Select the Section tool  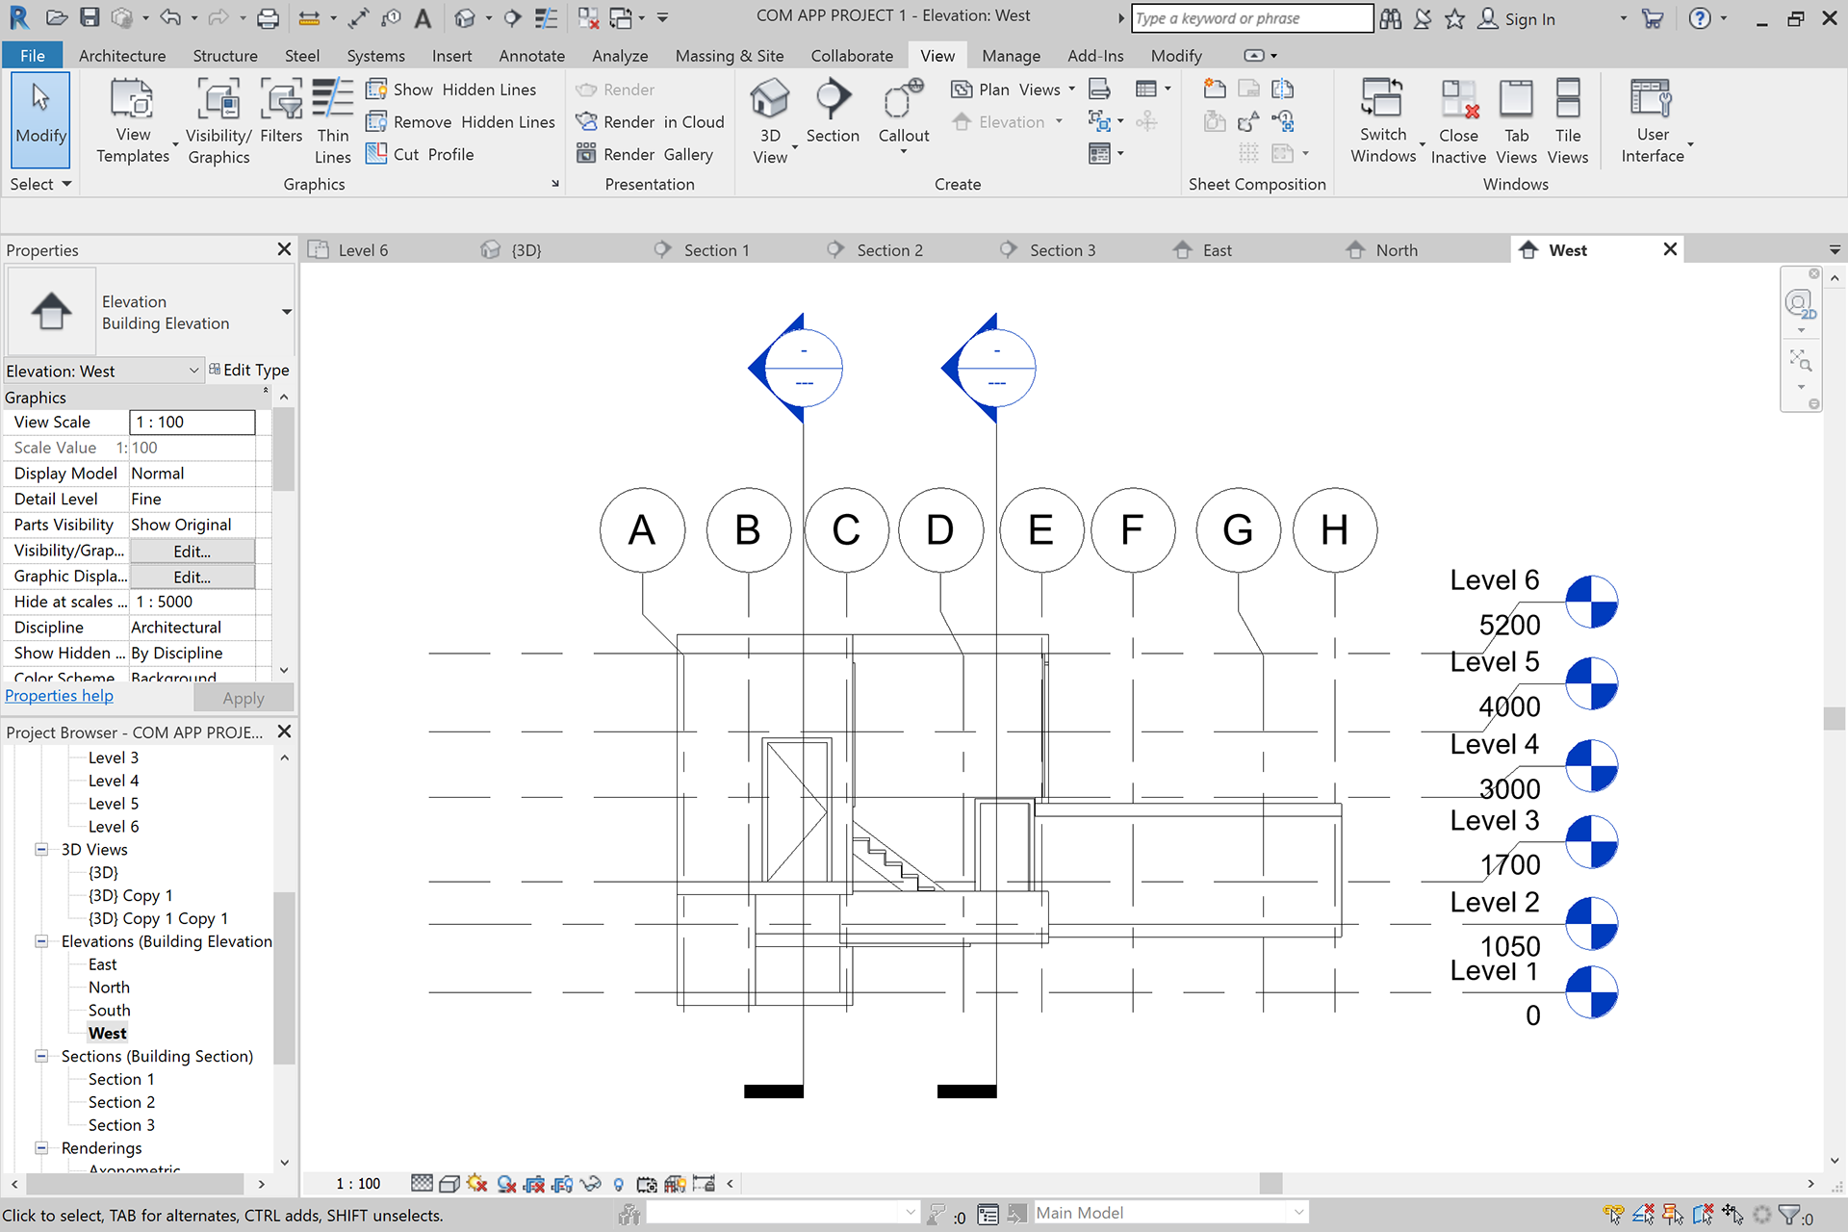833,113
